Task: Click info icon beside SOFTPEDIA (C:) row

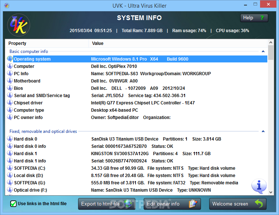Action: tap(10, 168)
